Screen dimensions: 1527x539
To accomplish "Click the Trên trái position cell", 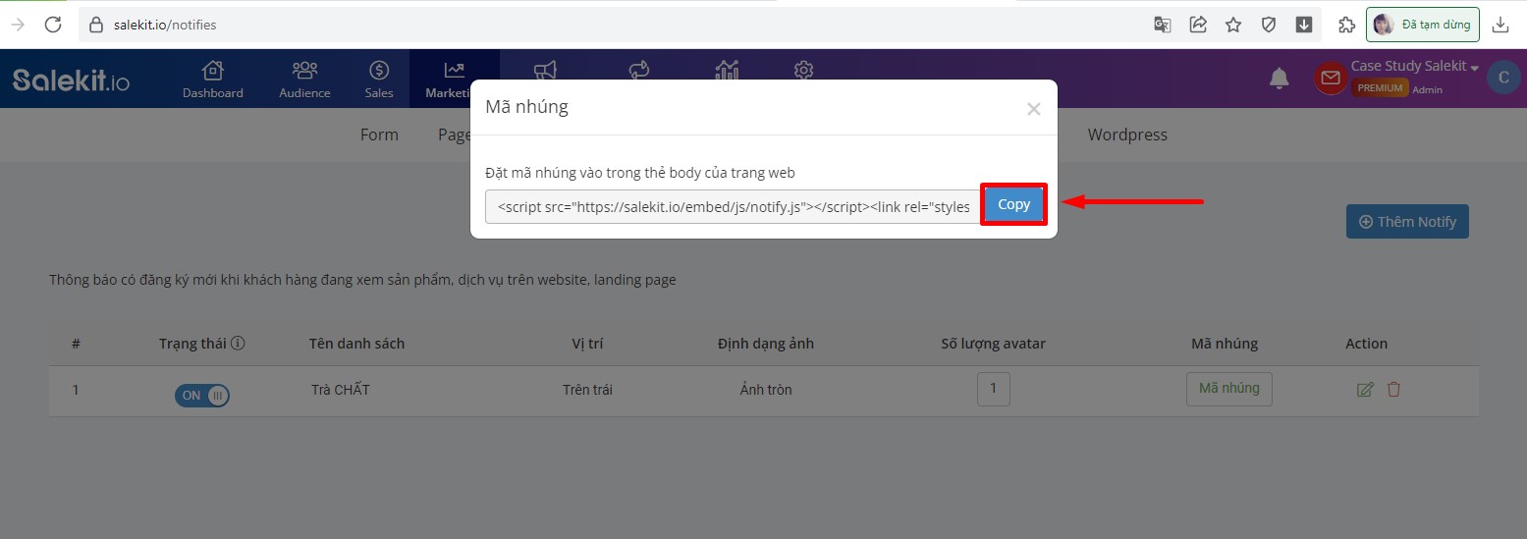I will tap(587, 390).
